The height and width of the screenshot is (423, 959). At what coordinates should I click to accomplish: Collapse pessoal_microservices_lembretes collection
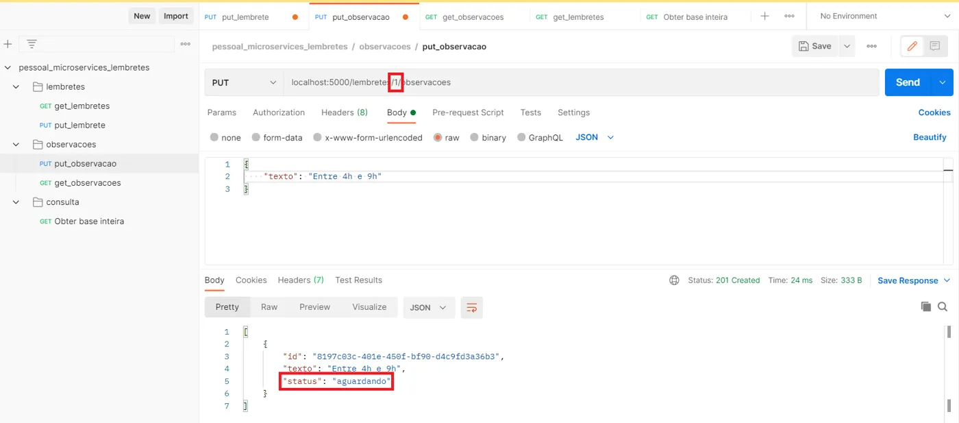pyautogui.click(x=8, y=68)
